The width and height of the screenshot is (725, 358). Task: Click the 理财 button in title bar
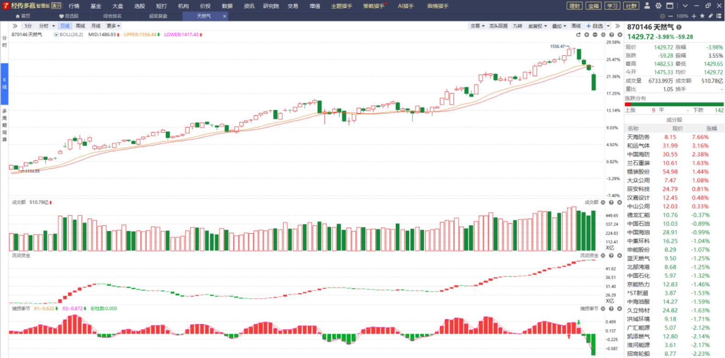click(x=574, y=6)
